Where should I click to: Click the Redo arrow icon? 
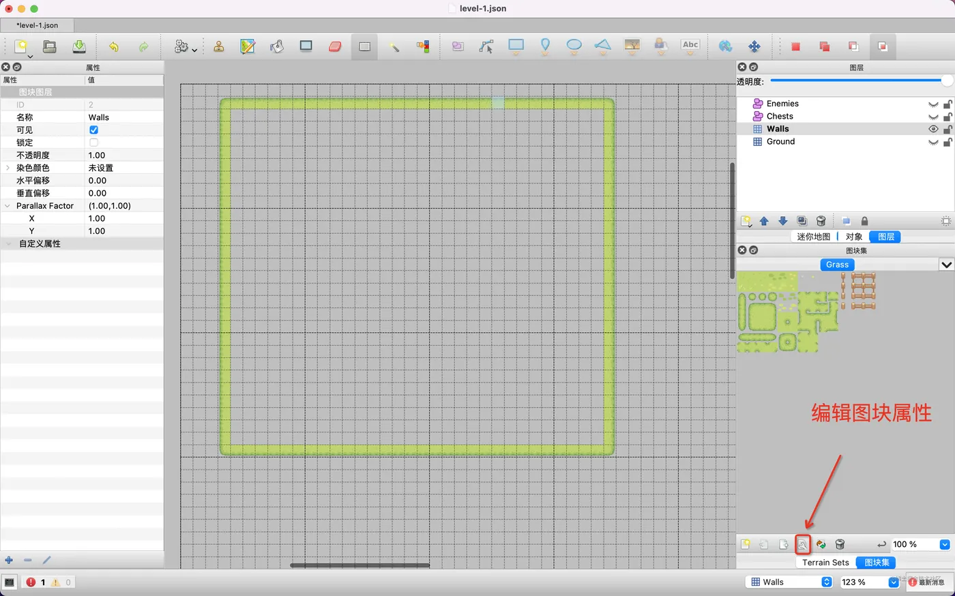143,46
